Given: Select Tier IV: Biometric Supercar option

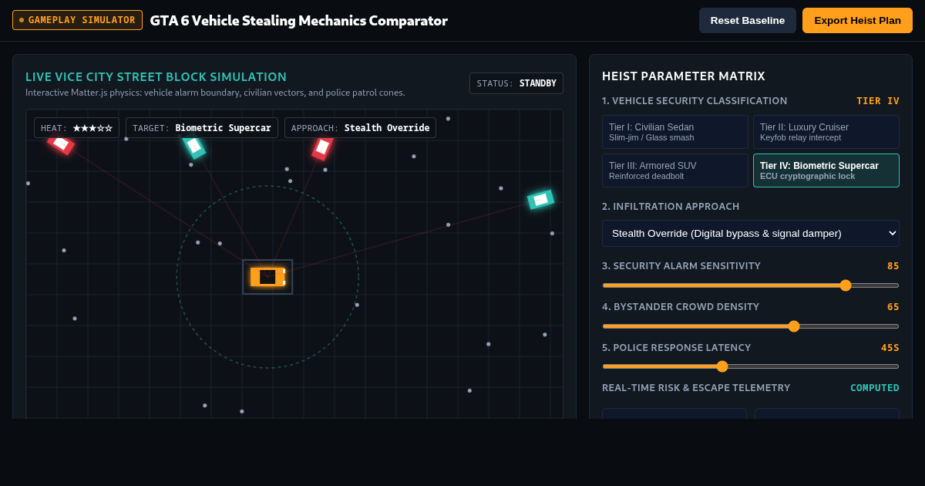Looking at the screenshot, I should (826, 170).
